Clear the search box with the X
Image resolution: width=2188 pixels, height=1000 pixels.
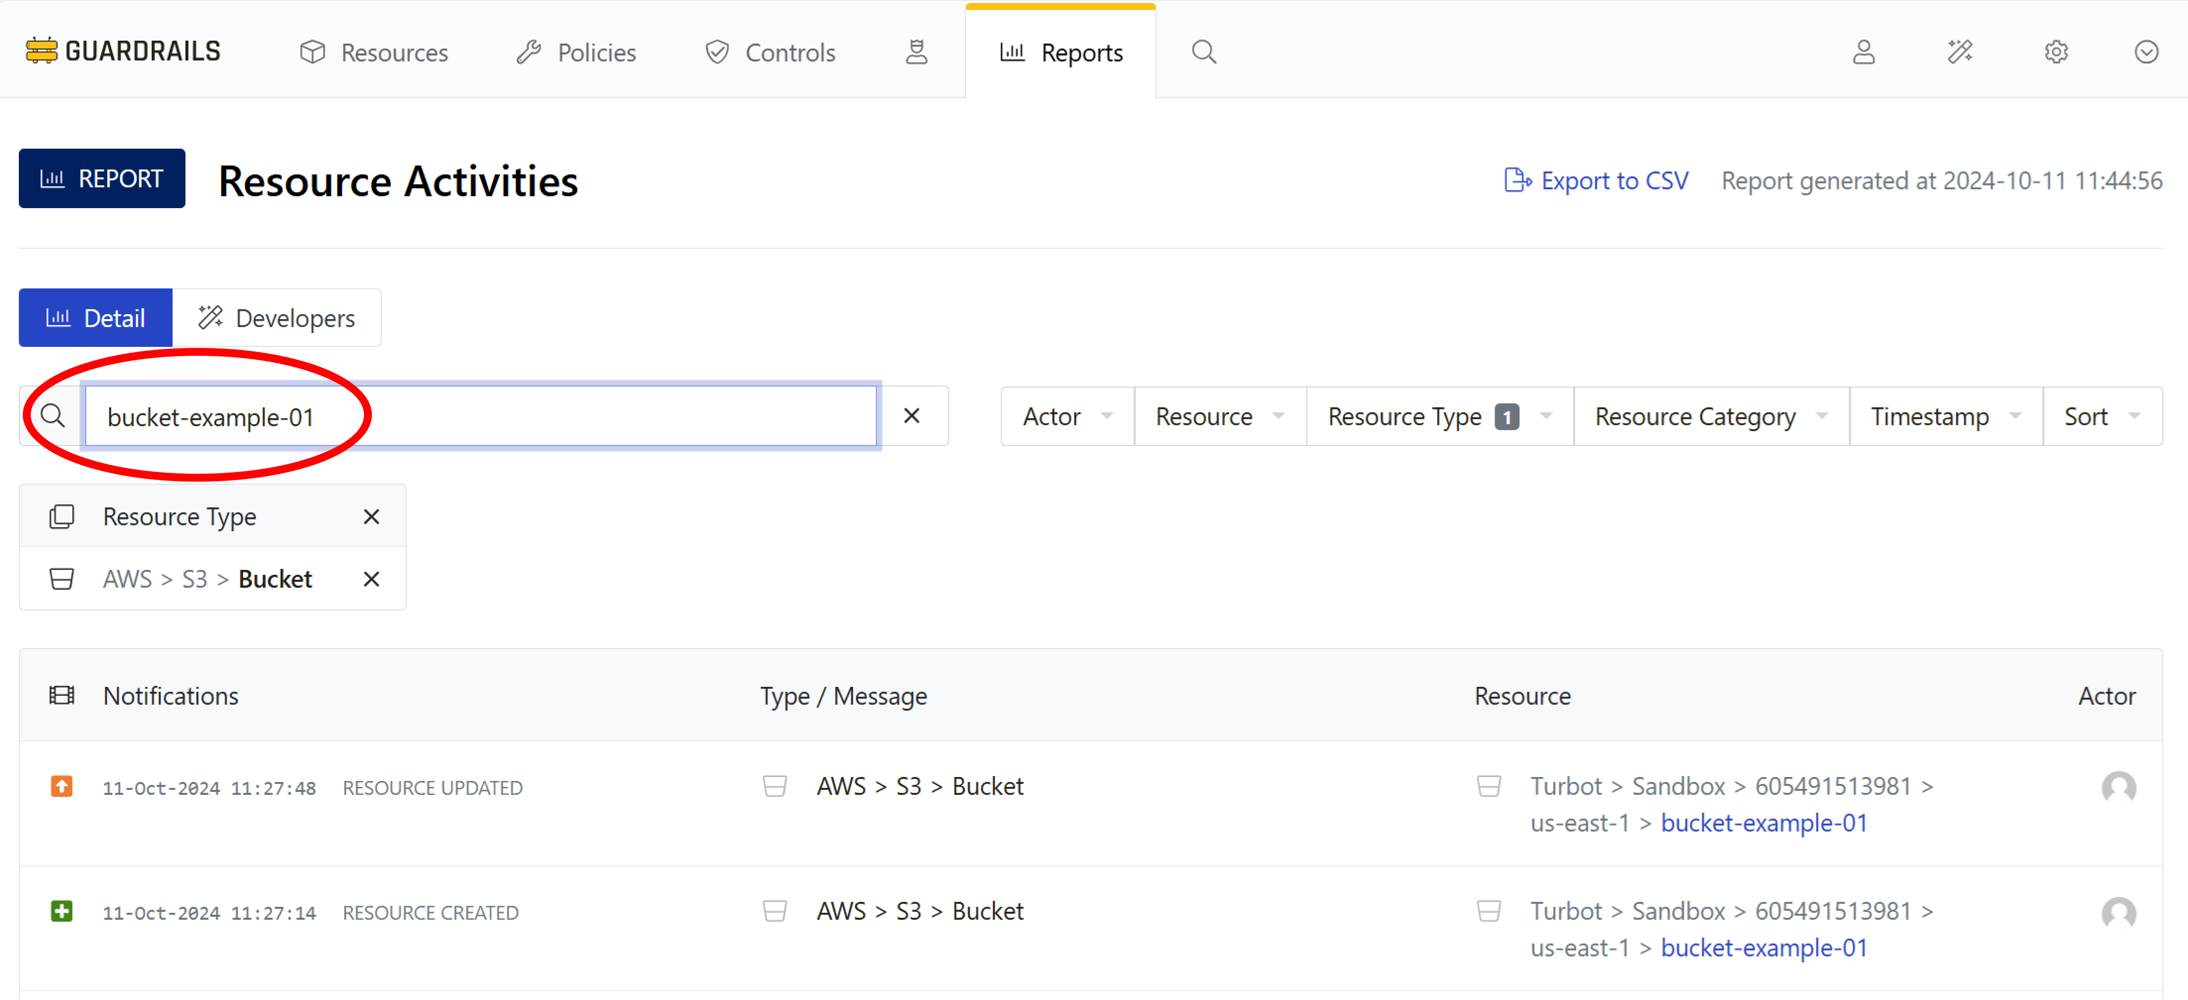911,416
